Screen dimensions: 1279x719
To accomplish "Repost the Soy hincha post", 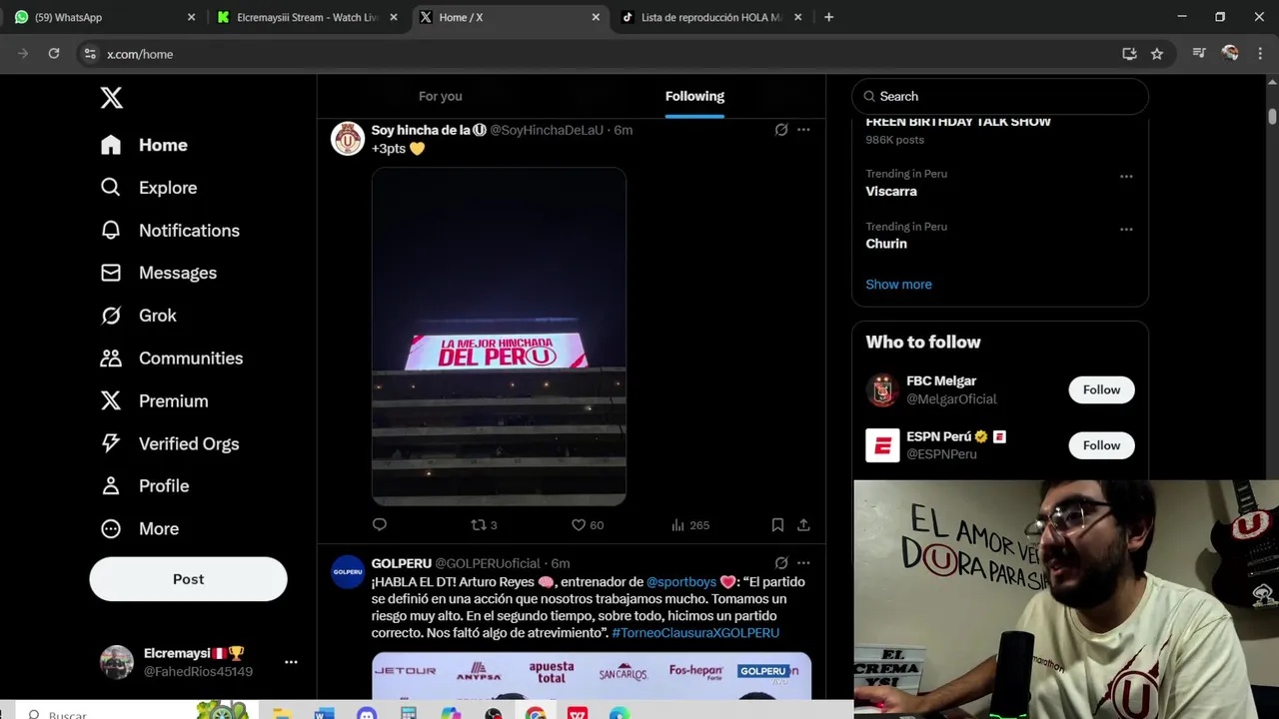I will 484,525.
